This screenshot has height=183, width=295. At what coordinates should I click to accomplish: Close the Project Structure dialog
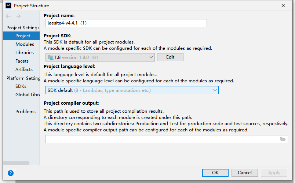(283, 5)
